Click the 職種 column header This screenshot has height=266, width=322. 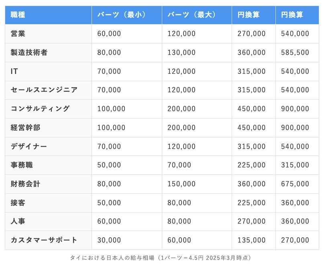coord(18,15)
